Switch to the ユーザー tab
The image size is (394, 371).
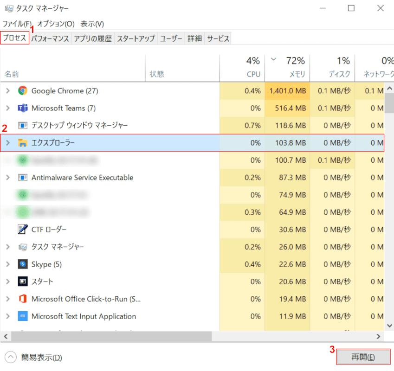[171, 38]
